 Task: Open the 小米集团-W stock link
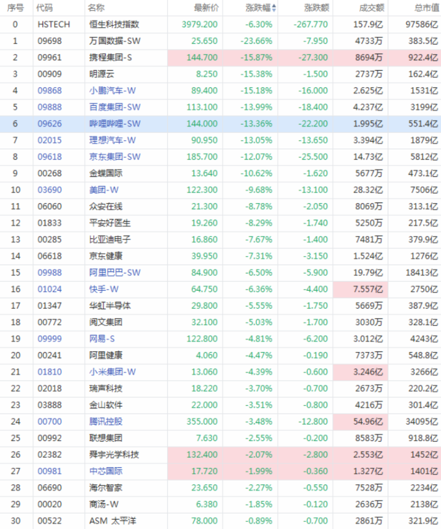(x=112, y=372)
